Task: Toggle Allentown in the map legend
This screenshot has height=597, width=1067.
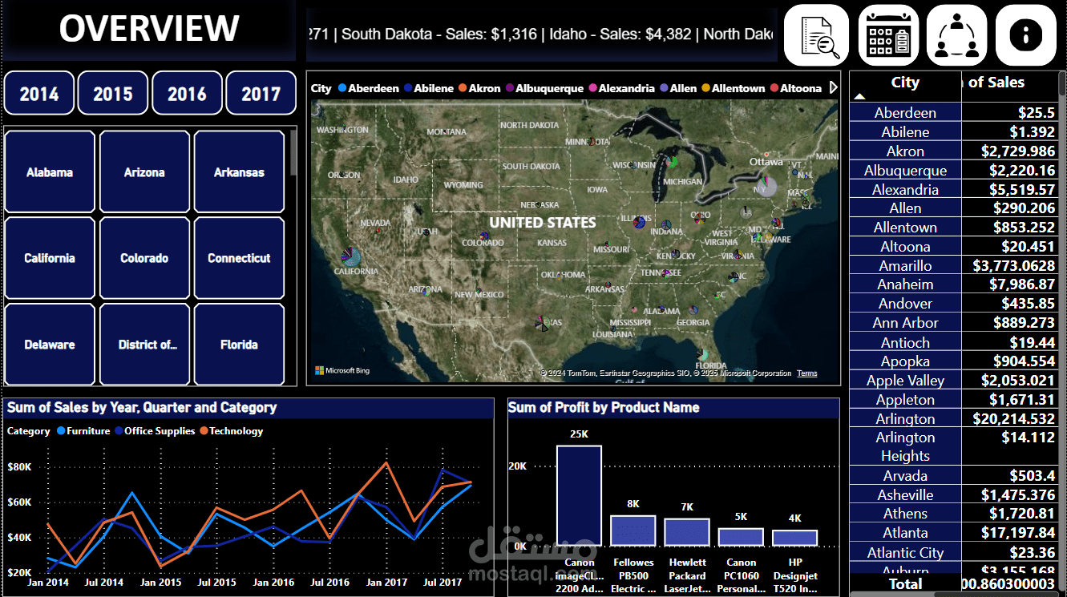Action: pyautogui.click(x=733, y=88)
